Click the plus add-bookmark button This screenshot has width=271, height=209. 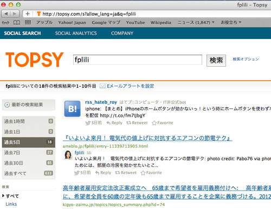pyautogui.click(x=28, y=14)
